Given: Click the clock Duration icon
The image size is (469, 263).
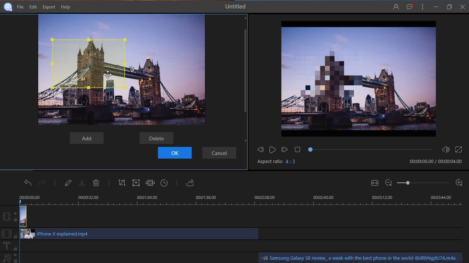Looking at the screenshot, I should coord(164,183).
